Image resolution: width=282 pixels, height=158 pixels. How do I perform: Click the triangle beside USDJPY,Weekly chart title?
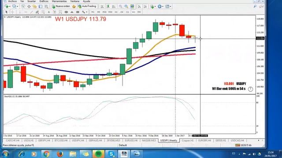click(x=5, y=17)
